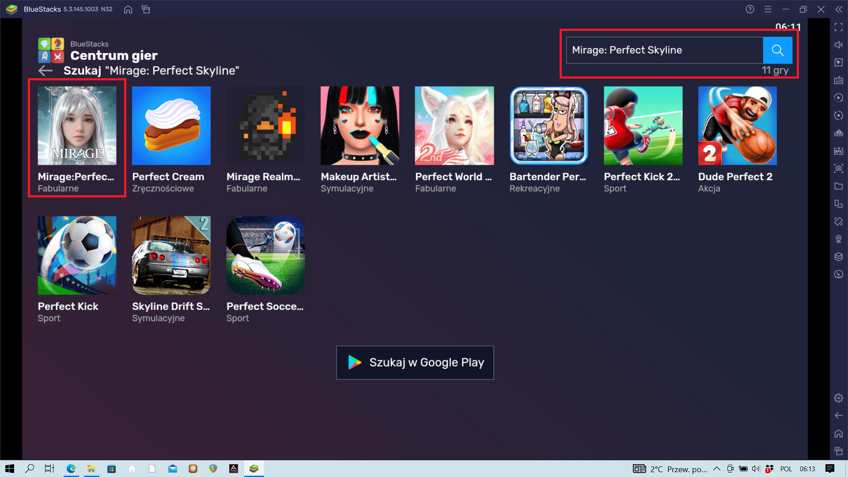Open multi-instance windows icon in title bar
Viewport: 848px width, 477px height.
coord(146,9)
